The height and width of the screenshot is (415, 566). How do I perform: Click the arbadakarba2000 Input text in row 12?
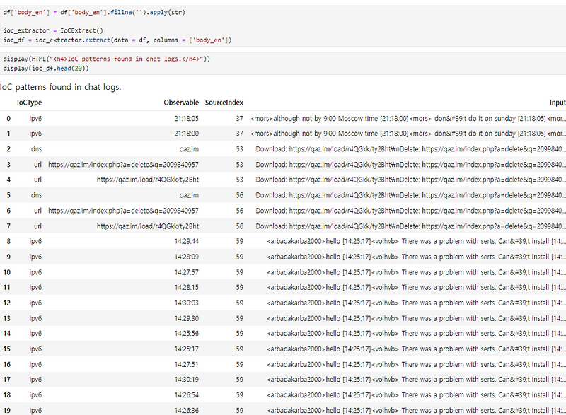click(x=416, y=303)
